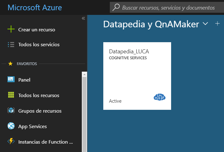
Task: Click the App Services globe icon
Action: [x=11, y=126]
